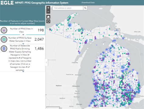Zoom in on the map
Image resolution: width=144 pixels, height=109 pixels.
48,8
